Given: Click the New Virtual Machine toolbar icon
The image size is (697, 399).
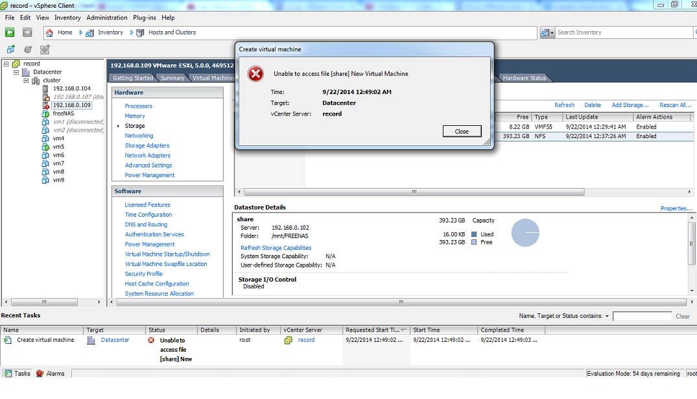Looking at the screenshot, I should click(11, 49).
